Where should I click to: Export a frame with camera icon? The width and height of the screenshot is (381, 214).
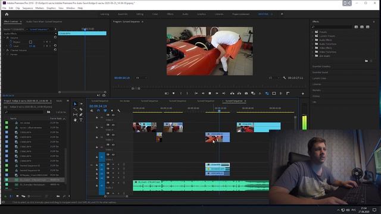click(246, 93)
